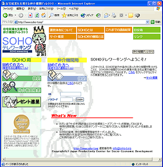
Task: Stop page loading with red X icon
Action: click(30, 15)
